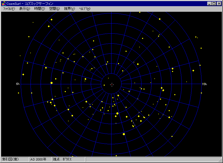Click the 18h right ascension label

coord(204,84)
